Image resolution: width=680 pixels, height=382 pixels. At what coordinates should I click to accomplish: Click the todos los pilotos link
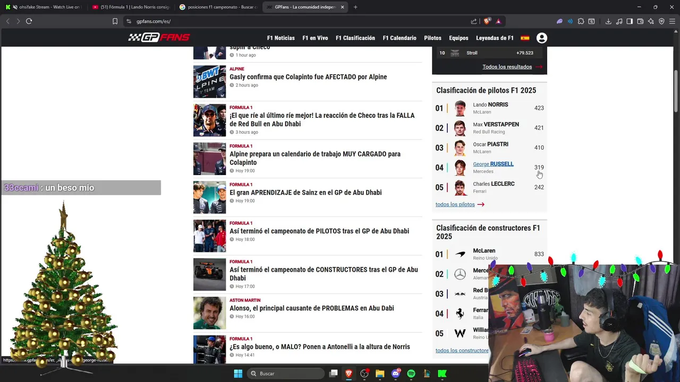click(455, 204)
